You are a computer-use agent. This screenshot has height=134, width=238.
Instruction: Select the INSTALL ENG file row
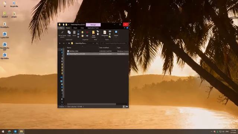(97, 51)
